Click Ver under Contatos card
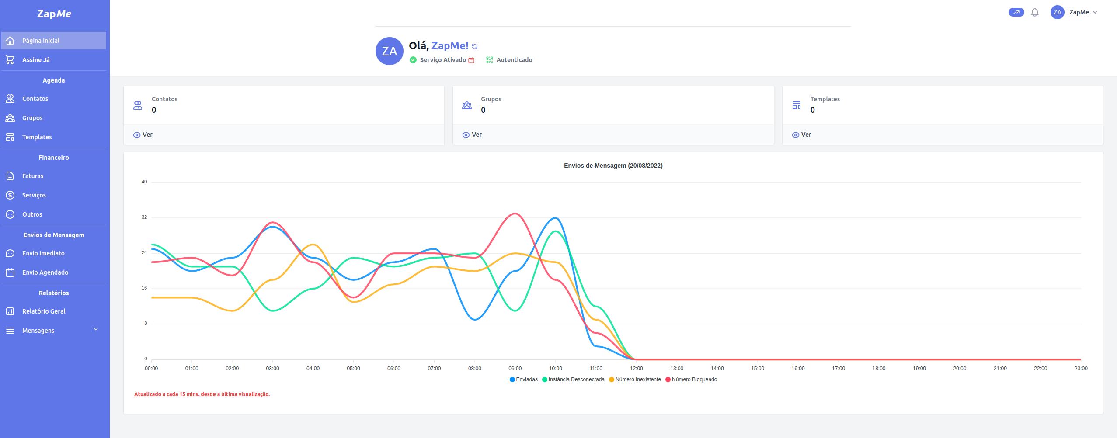Screen dimensions: 1117x438 [143, 135]
